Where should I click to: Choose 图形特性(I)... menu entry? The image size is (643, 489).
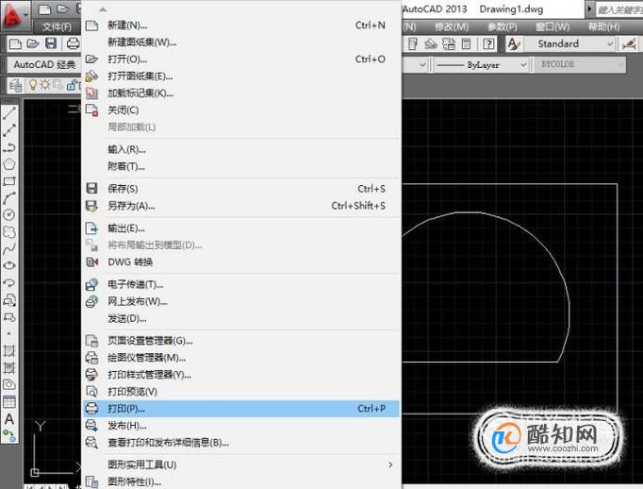click(x=241, y=481)
